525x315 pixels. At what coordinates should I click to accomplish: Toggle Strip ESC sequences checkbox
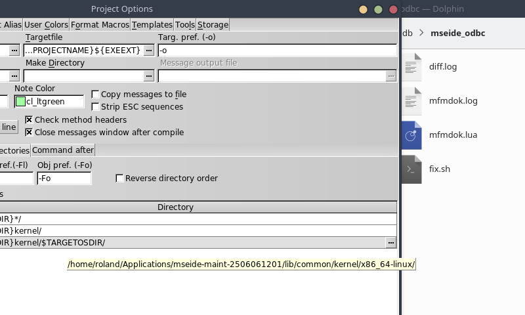(96, 107)
